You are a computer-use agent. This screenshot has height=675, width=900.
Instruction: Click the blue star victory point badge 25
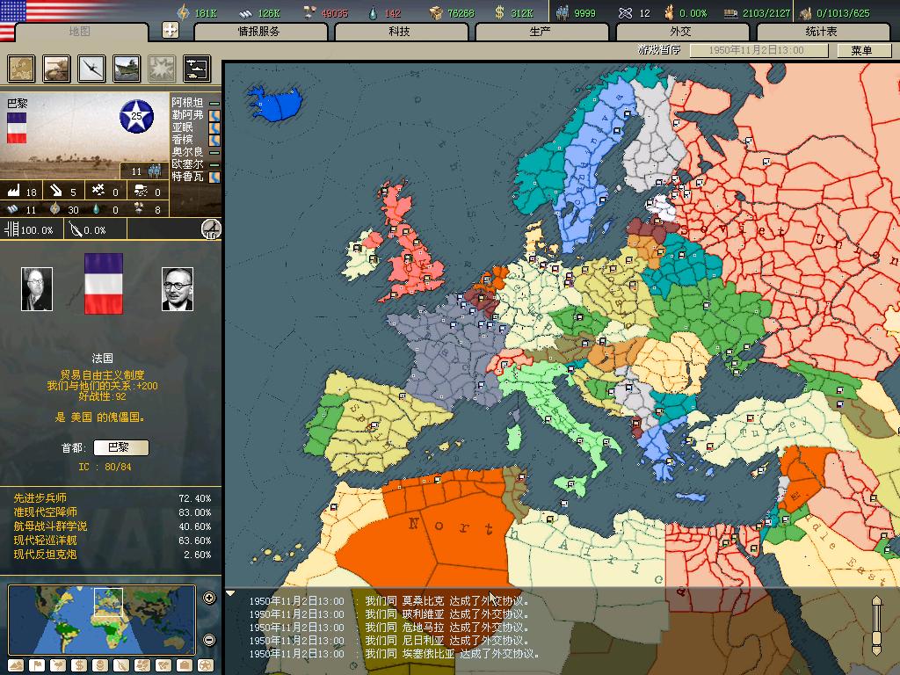tap(136, 116)
